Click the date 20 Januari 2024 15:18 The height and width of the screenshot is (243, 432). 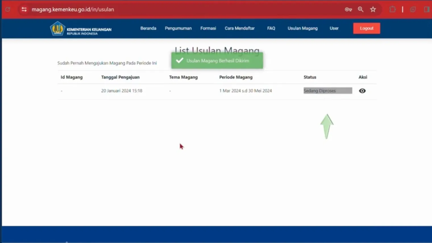[122, 91]
